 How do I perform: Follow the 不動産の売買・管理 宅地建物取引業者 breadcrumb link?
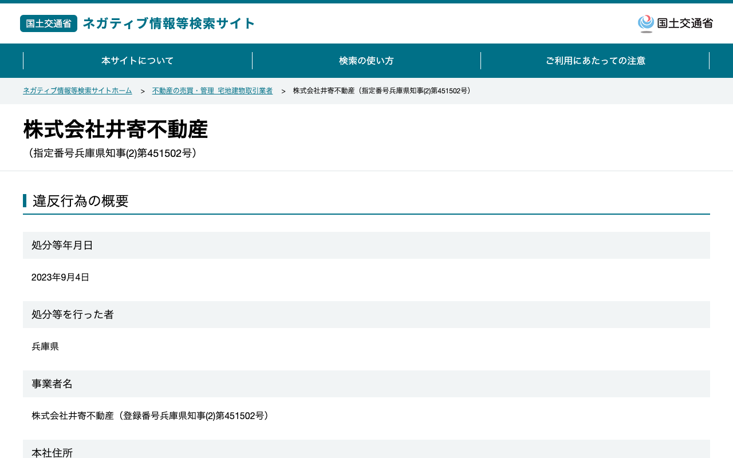point(212,91)
